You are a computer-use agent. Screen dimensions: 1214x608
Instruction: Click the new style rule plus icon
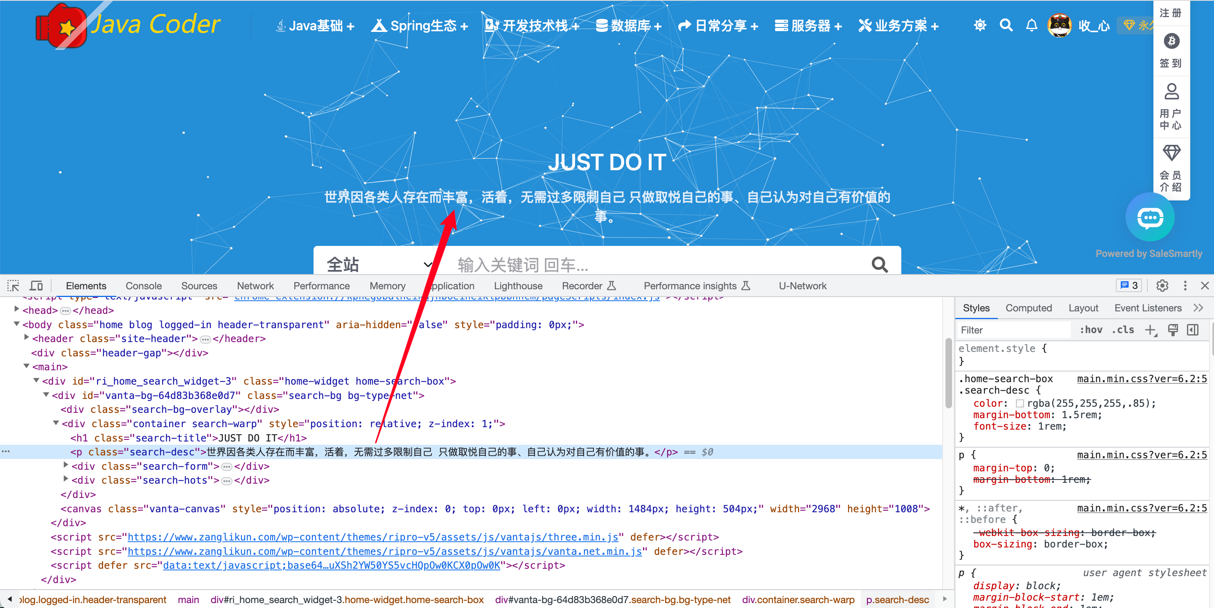(x=1151, y=330)
